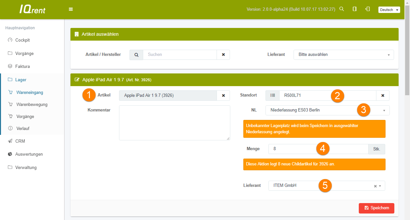The image size is (410, 220).
Task: Click the Verlauf info icon
Action: click(x=10, y=128)
